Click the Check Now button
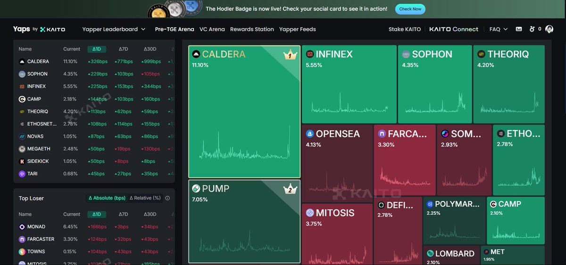The width and height of the screenshot is (566, 265). click(410, 9)
